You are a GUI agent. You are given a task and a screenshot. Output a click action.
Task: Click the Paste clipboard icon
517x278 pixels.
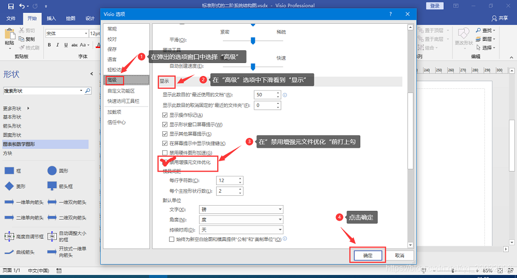pyautogui.click(x=9, y=34)
